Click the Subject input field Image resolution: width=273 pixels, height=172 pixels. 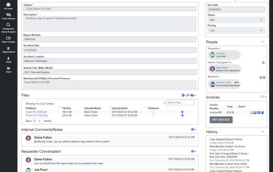[x=110, y=9]
